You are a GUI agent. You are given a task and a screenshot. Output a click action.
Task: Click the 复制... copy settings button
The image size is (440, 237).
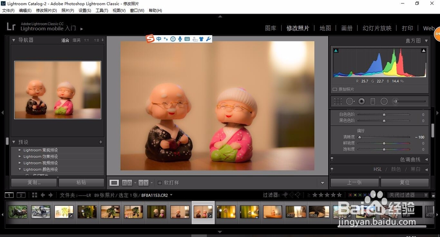tap(34, 182)
